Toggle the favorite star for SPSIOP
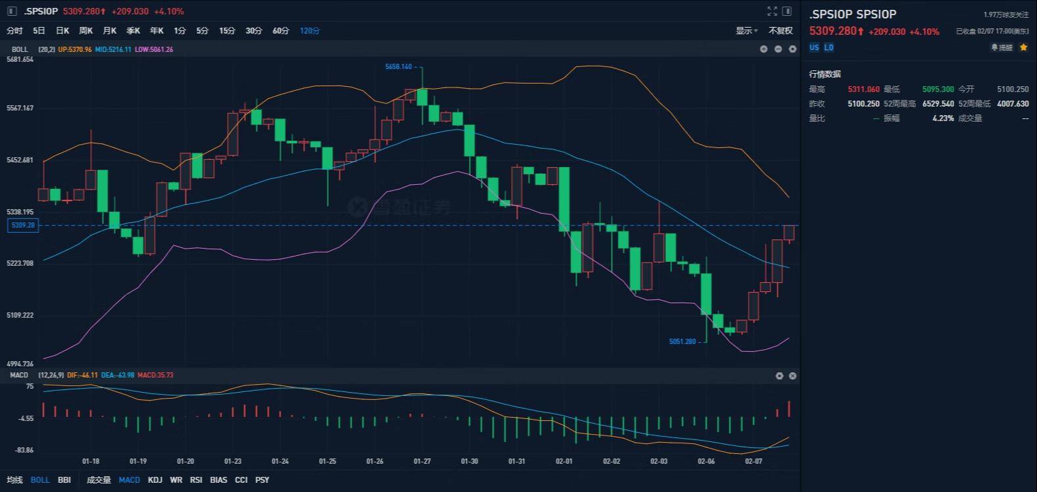The image size is (1037, 492). tap(1023, 47)
